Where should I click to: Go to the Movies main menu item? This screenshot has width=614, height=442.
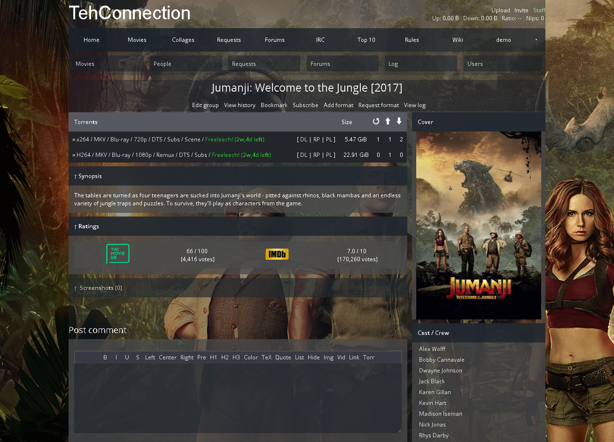(137, 40)
